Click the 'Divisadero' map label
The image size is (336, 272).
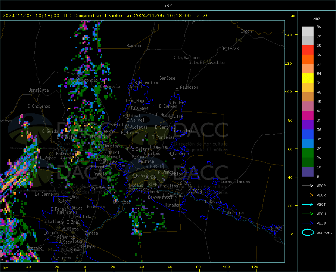pyautogui.click(x=182, y=131)
